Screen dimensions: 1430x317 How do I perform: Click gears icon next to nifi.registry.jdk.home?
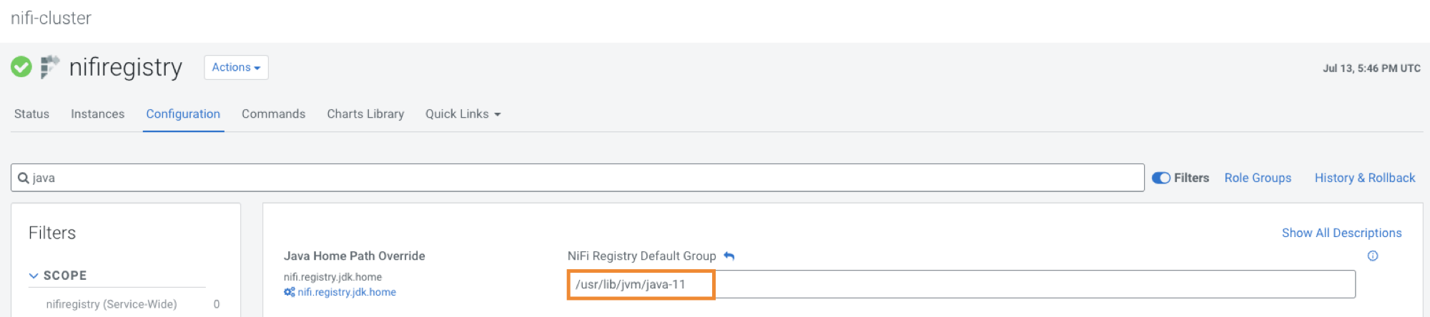(x=289, y=292)
